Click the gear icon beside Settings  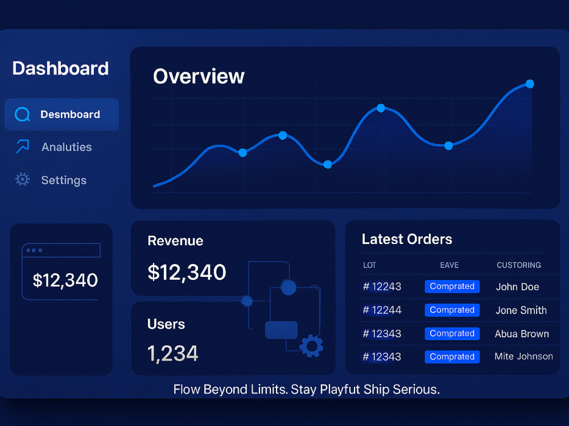(23, 179)
